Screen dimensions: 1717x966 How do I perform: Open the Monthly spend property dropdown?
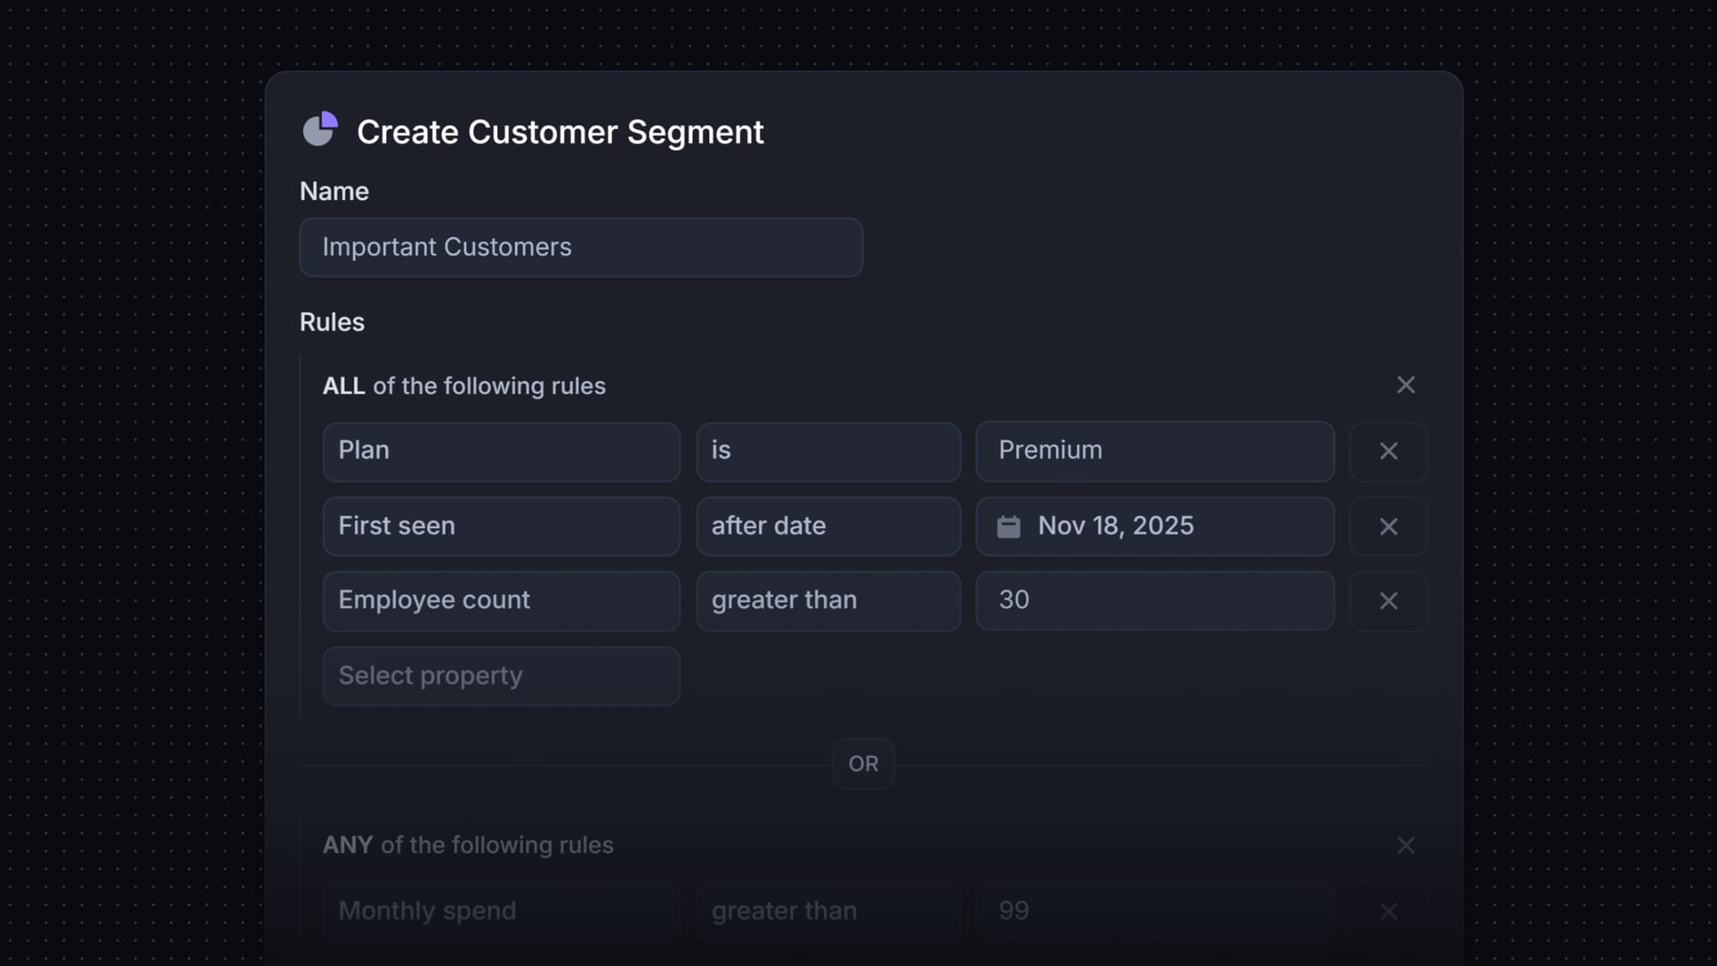point(501,911)
